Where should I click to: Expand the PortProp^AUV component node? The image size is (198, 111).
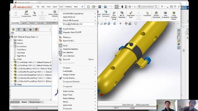12,65
